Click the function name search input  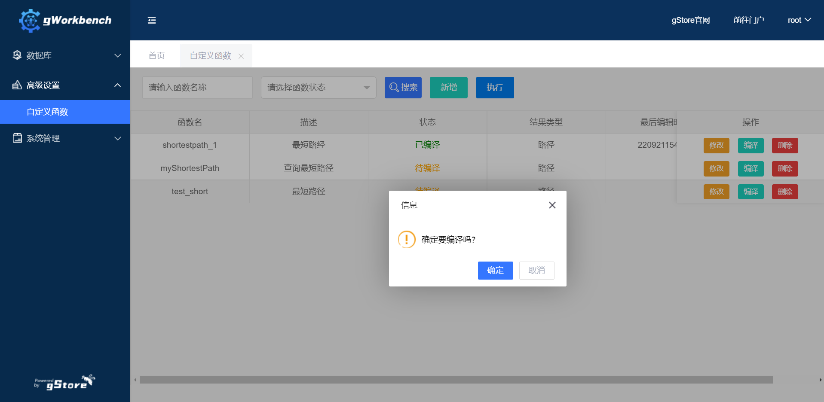point(197,88)
